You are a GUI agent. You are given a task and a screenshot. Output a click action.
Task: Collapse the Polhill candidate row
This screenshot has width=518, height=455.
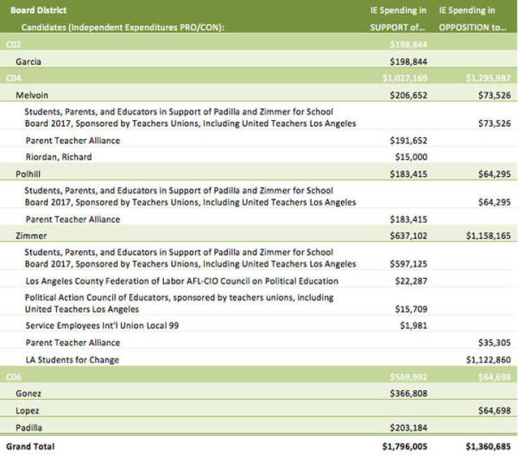click(x=259, y=172)
